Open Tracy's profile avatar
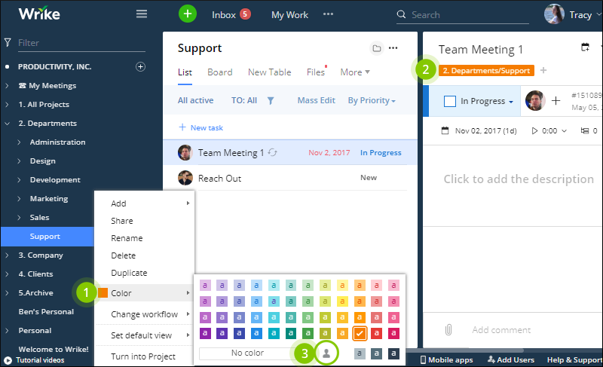 (554, 14)
